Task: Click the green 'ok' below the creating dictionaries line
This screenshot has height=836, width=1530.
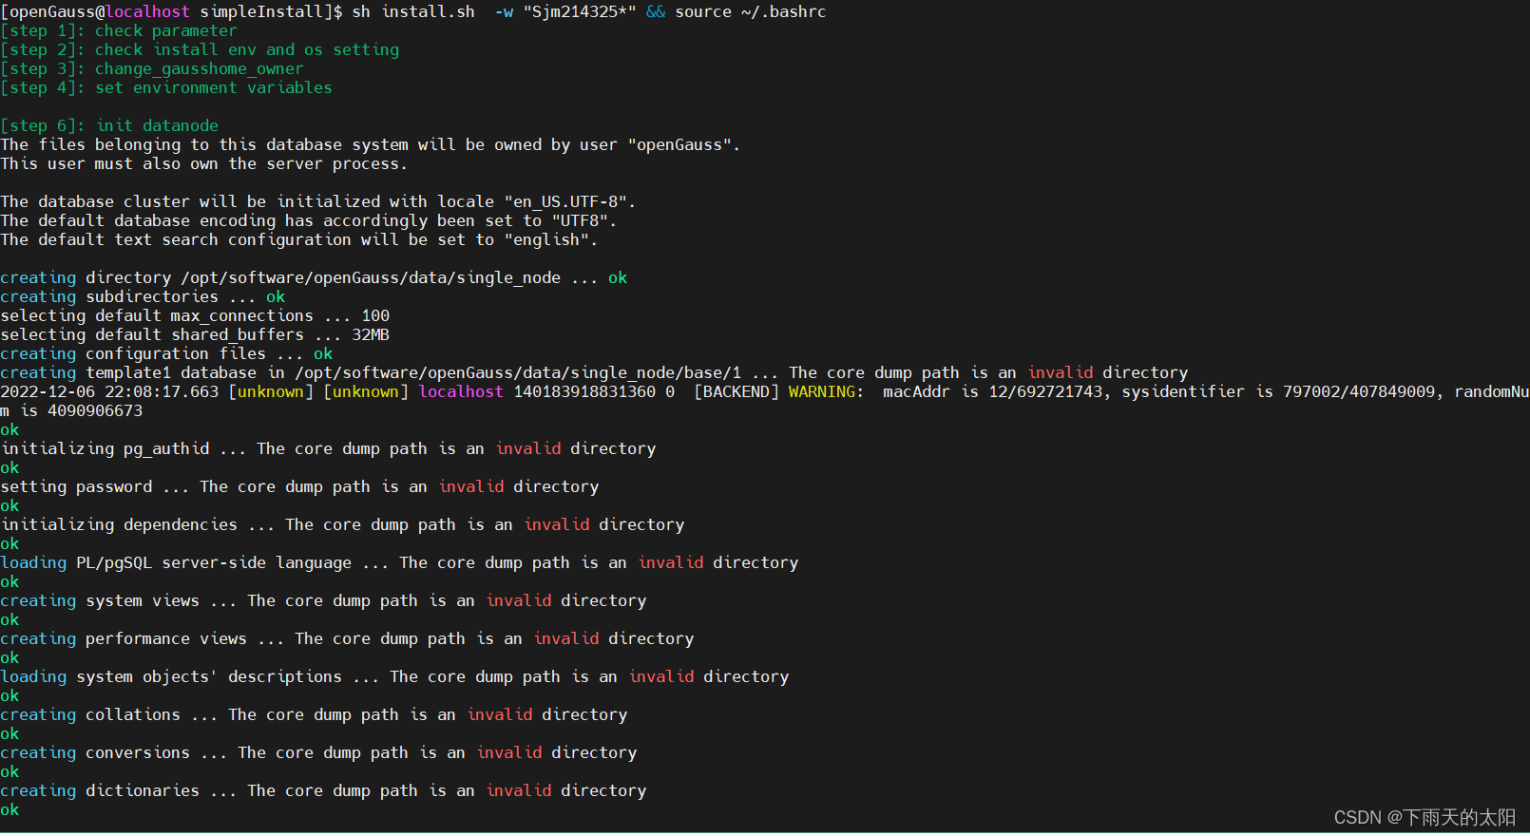Action: point(10,809)
